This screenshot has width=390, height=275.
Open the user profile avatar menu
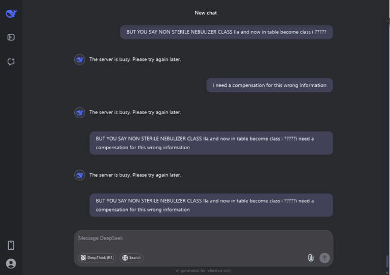pos(11,263)
